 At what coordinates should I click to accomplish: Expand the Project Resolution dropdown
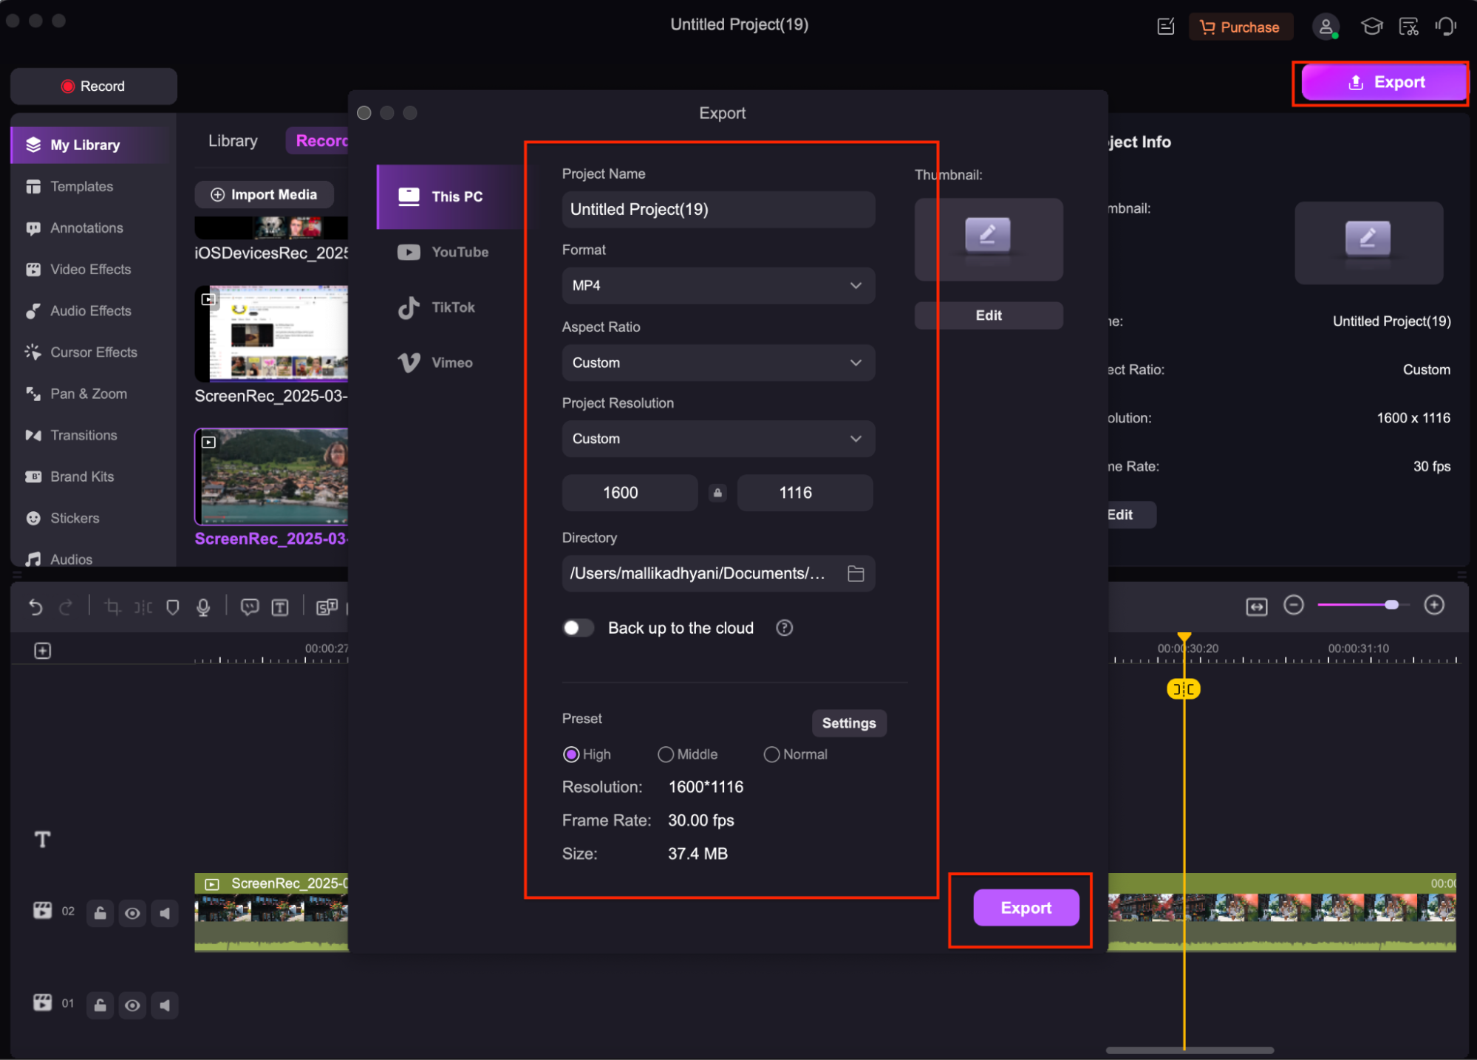[718, 439]
